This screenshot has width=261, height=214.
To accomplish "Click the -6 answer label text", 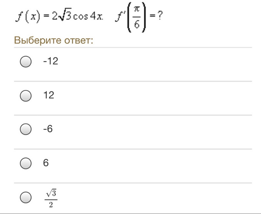I will 48,129.
